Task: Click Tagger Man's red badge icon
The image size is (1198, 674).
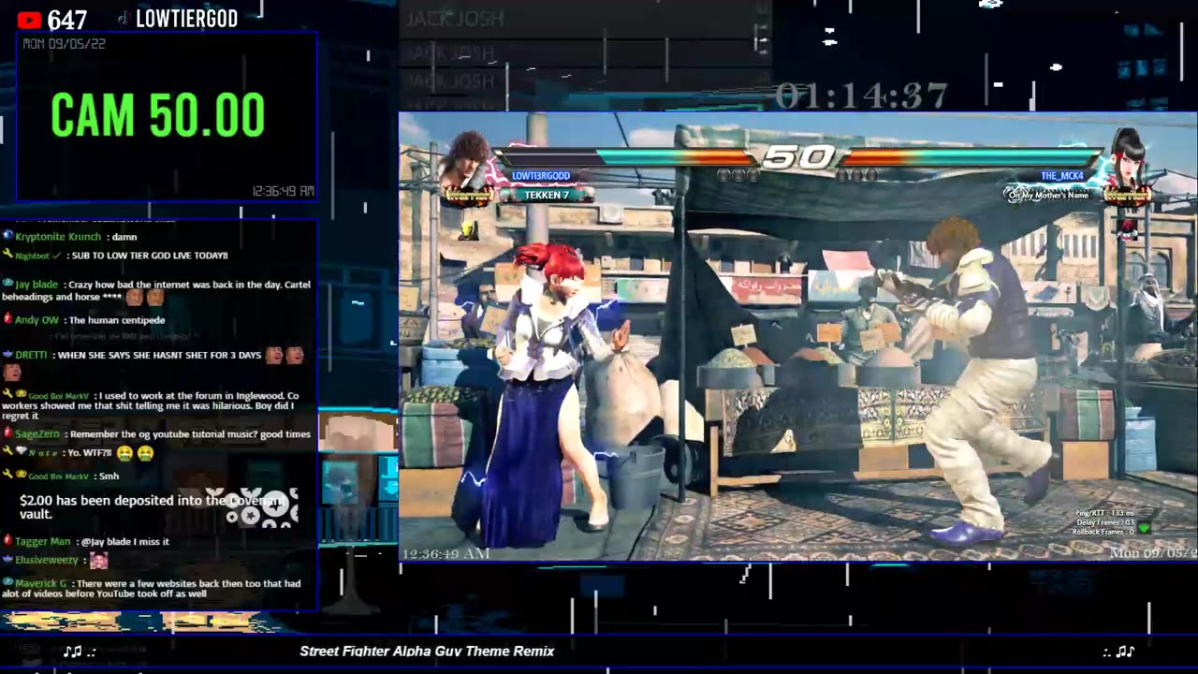Action: click(x=7, y=541)
